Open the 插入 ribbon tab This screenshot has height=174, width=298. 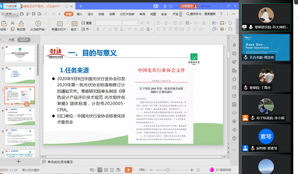[x=79, y=14]
